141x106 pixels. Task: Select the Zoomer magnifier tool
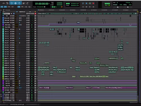click(x=7, y=3)
